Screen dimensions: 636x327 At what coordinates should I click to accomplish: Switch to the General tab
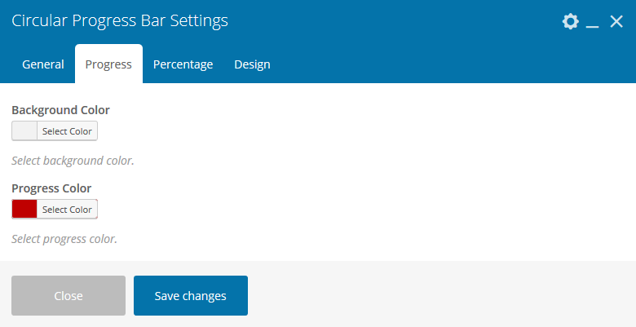43,64
